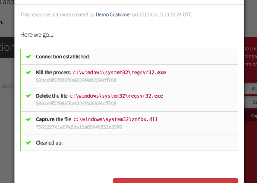The width and height of the screenshot is (257, 183).
Task: Click the green checkmark beside Cleaned up
Action: tap(28, 143)
